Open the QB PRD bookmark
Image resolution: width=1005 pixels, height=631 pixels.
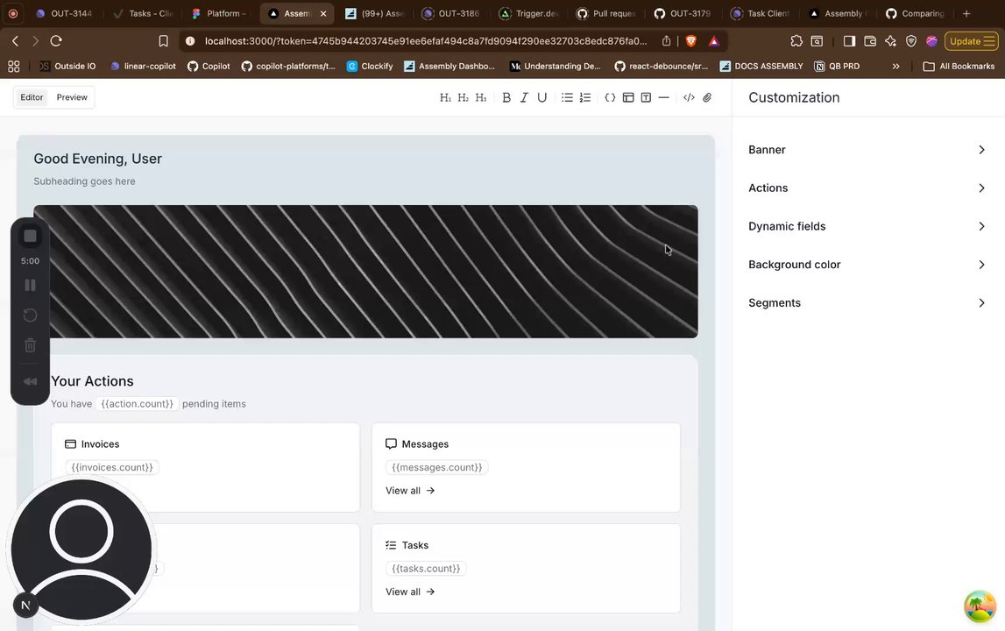click(x=837, y=66)
